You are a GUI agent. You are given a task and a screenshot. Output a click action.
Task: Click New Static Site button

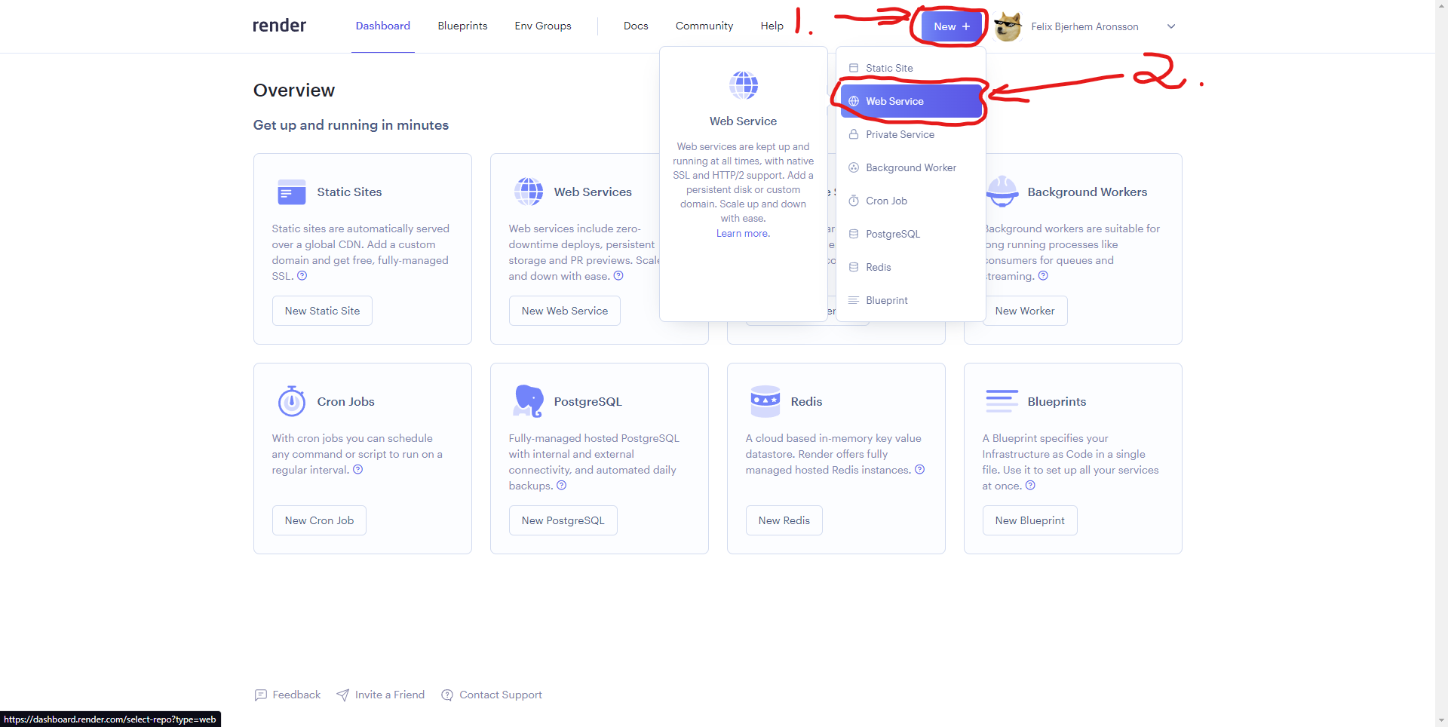tap(322, 311)
